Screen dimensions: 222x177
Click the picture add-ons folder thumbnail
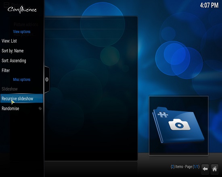coord(178,126)
